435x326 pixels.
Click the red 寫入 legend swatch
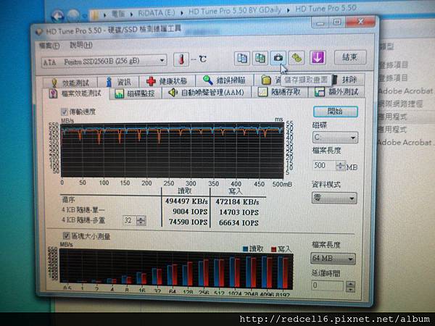274,249
